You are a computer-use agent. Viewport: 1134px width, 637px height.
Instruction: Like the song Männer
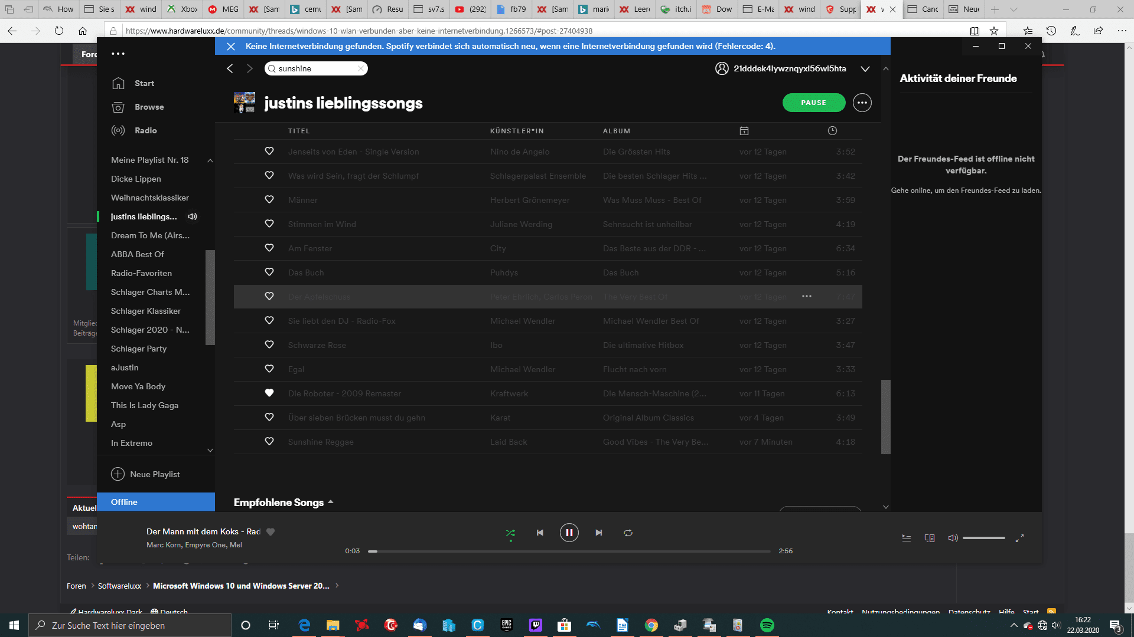[269, 200]
